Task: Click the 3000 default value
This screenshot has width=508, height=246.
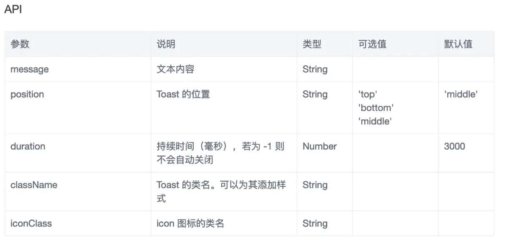Action: coord(455,146)
